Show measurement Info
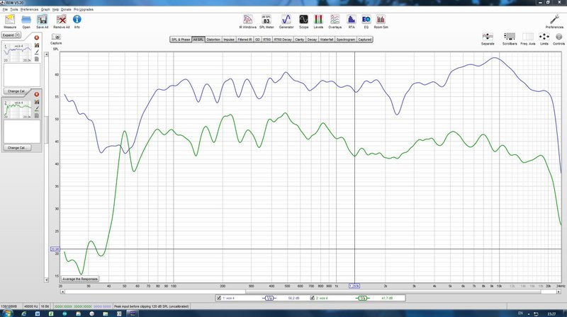This screenshot has width=567, height=317. click(x=77, y=22)
